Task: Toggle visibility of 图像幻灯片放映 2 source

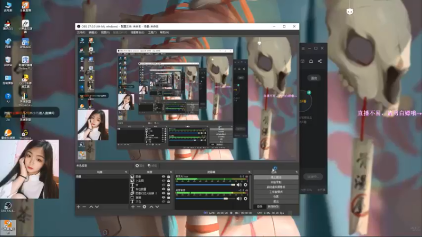Action: pyautogui.click(x=164, y=193)
